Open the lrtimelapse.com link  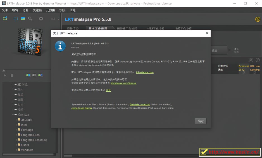point(145,72)
